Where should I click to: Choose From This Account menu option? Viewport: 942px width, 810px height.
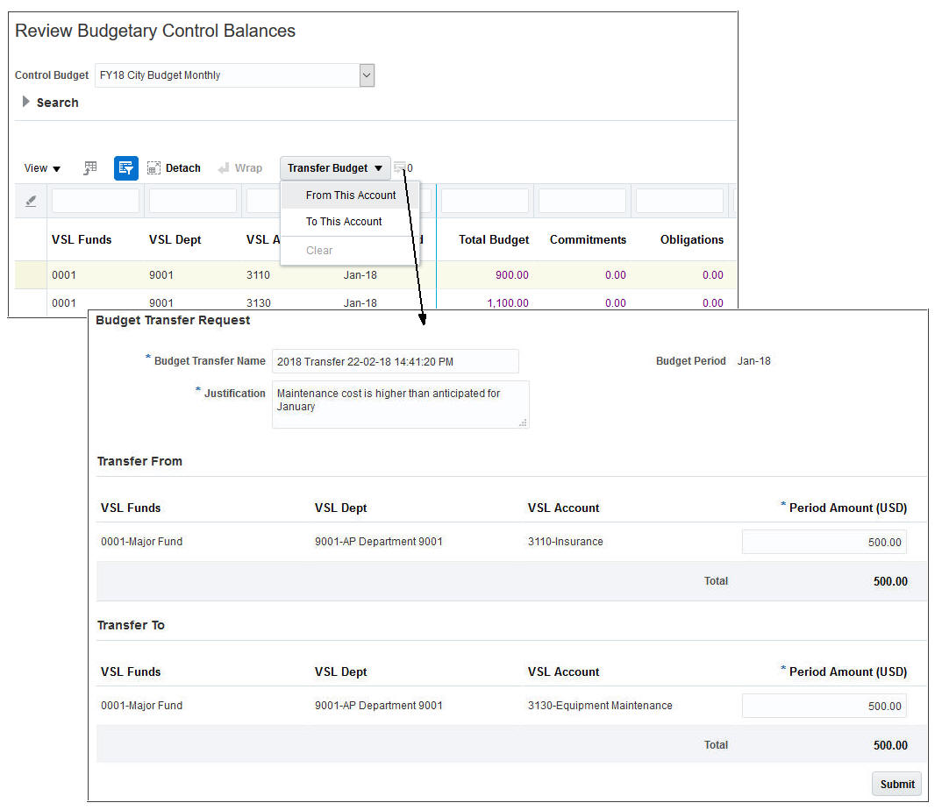click(351, 195)
